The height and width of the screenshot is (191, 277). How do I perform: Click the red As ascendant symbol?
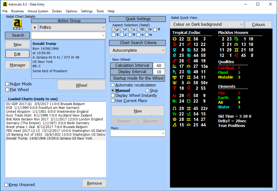pos(175,95)
